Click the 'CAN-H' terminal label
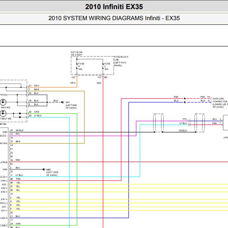The width and height of the screenshot is (228, 228). coord(4,218)
